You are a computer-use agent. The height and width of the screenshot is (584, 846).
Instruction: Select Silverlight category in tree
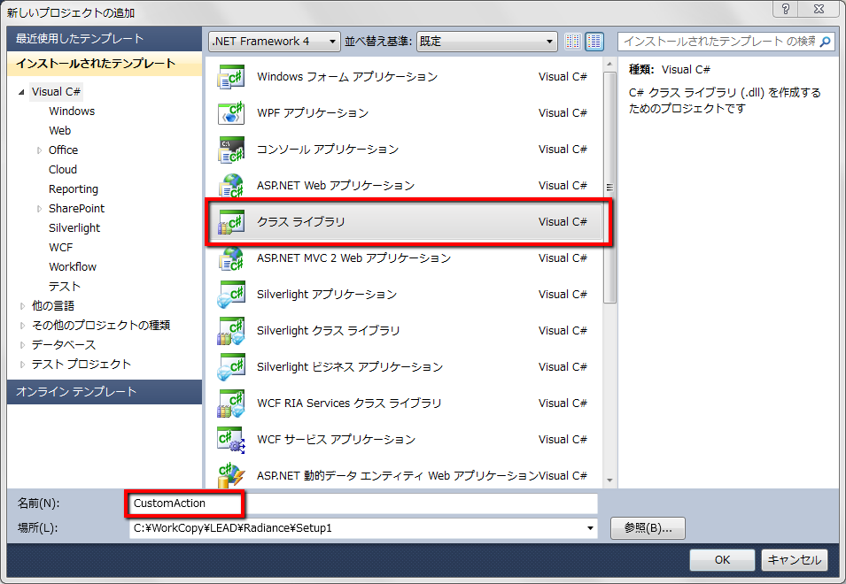(74, 228)
